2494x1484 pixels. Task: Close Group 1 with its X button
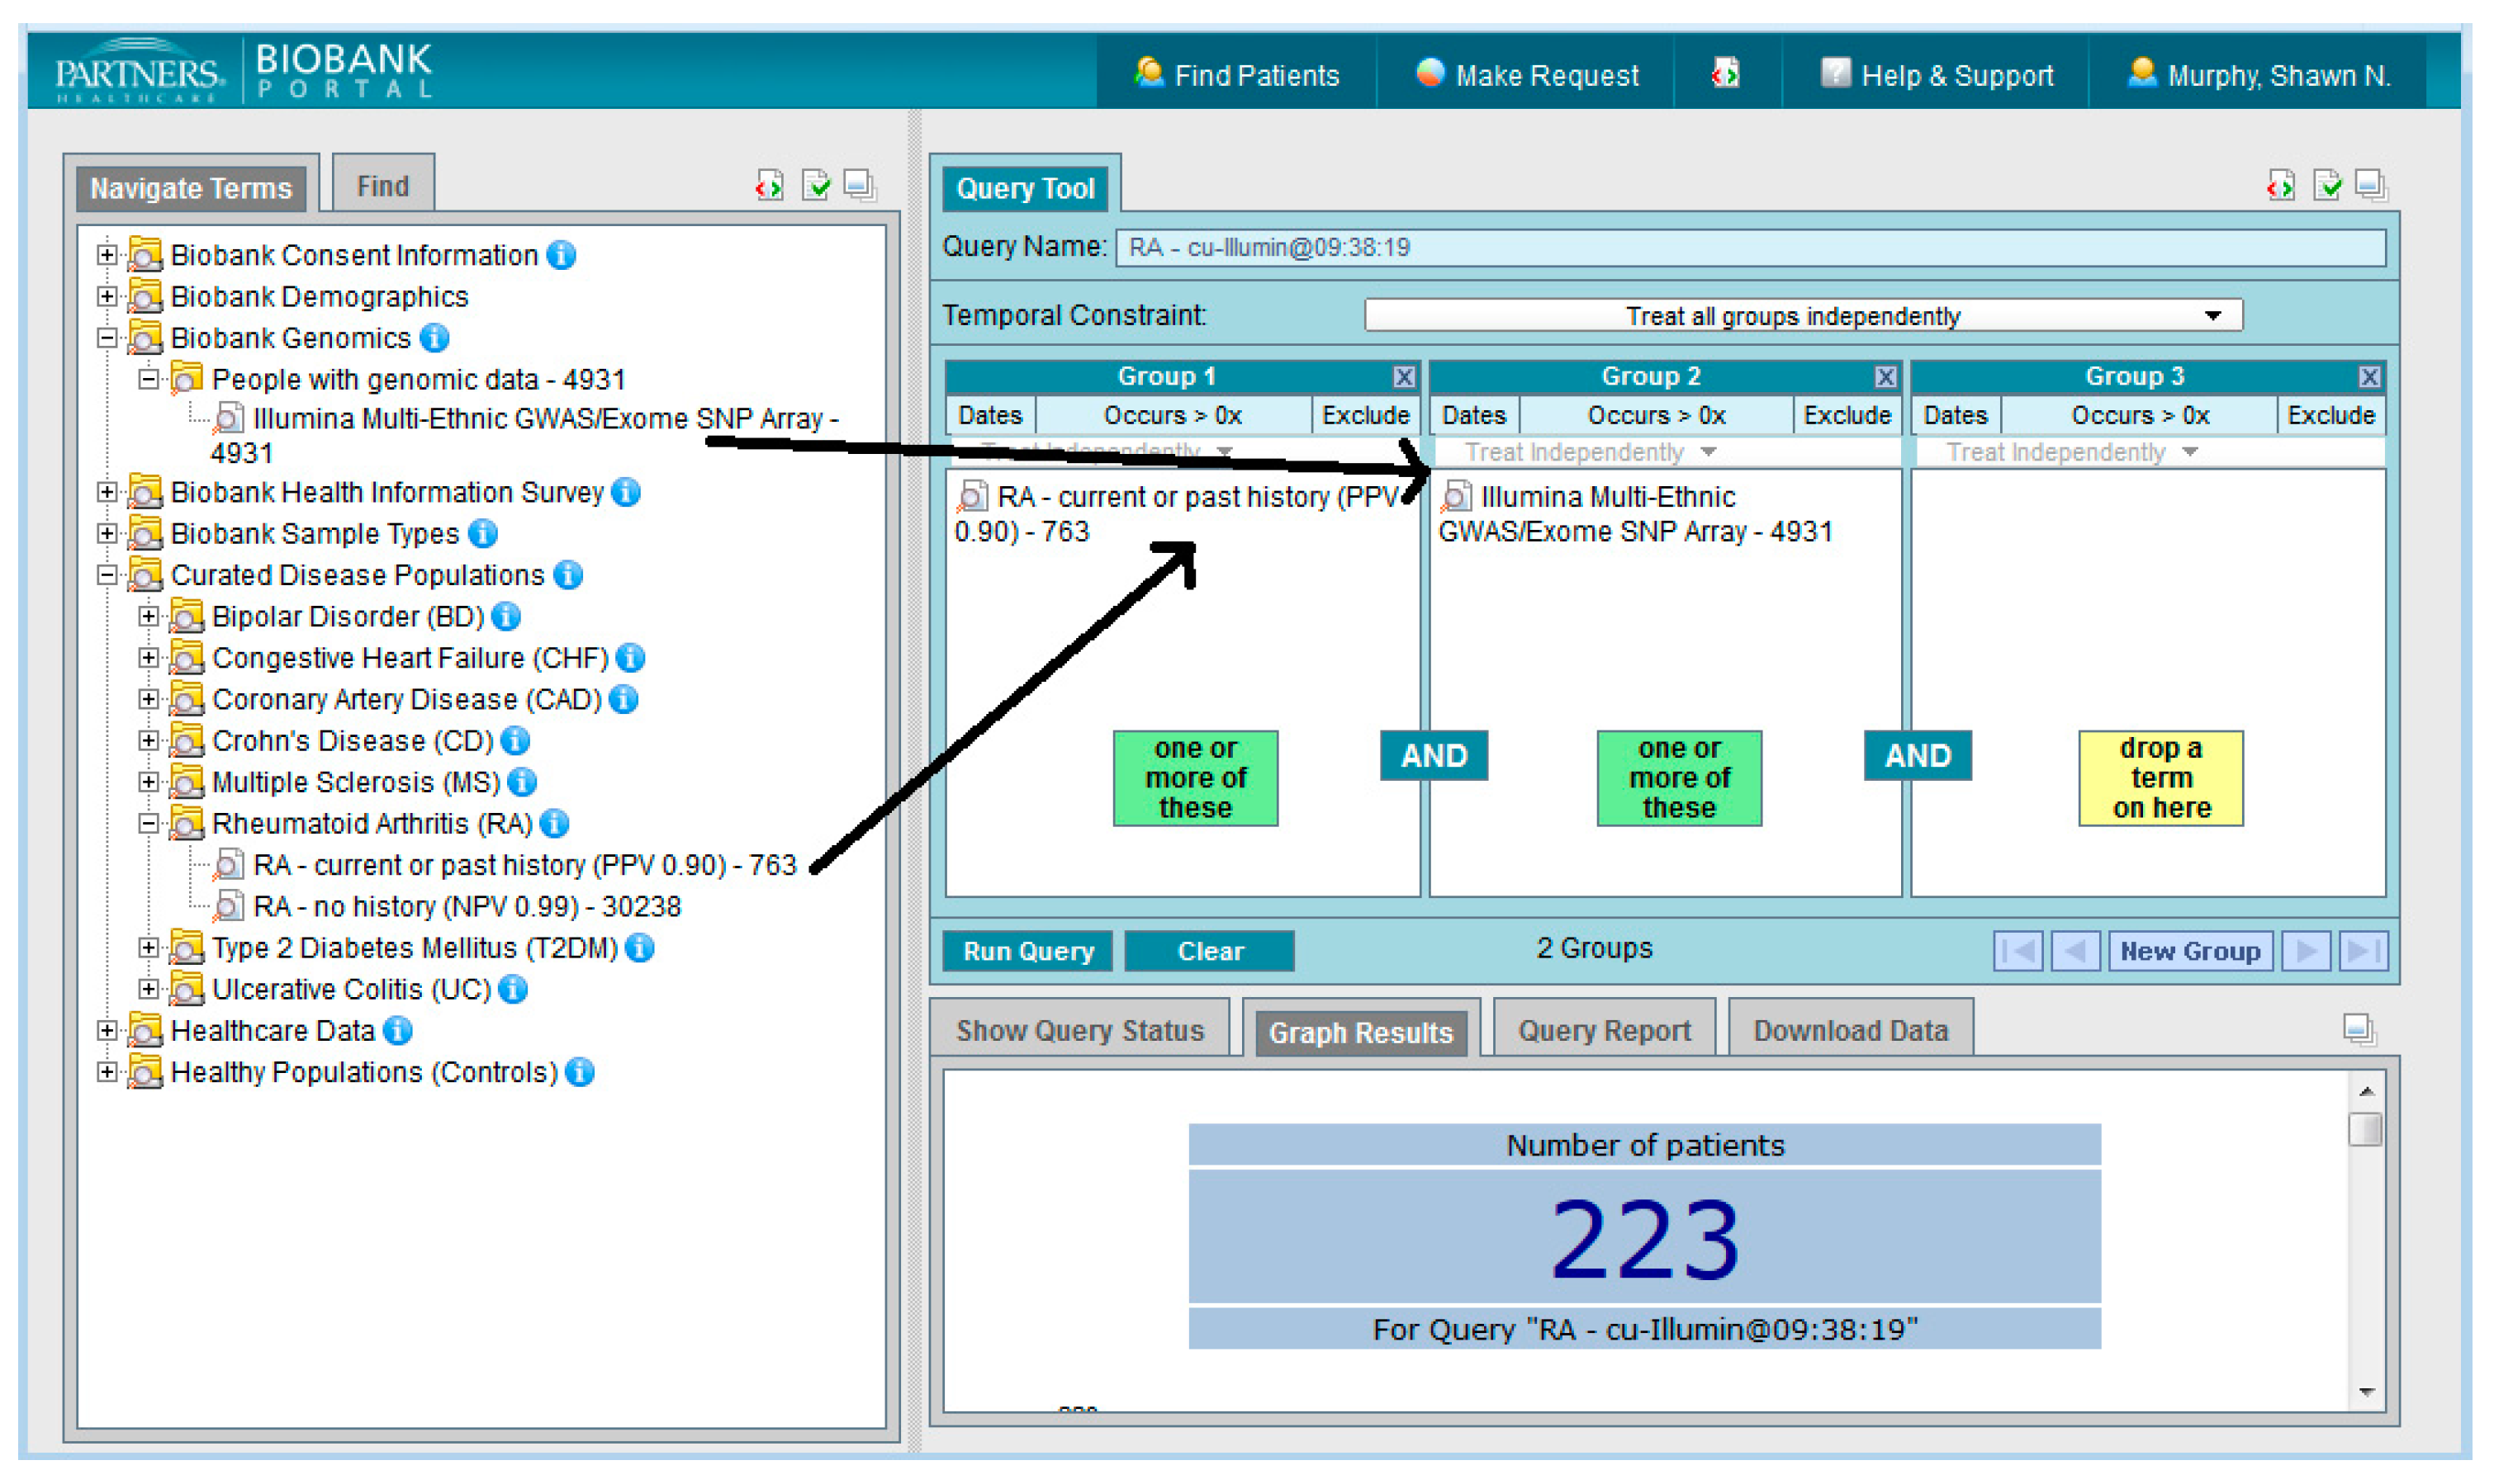[x=1404, y=377]
